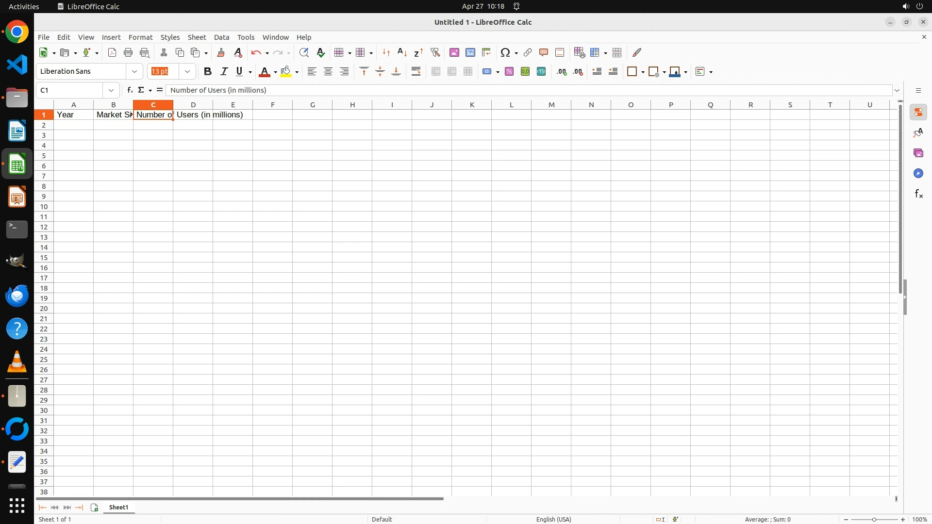Open the Insert Special Character tool

(x=505, y=52)
